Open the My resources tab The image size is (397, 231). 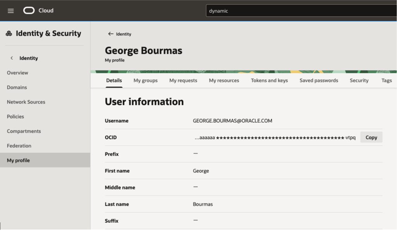(x=224, y=80)
